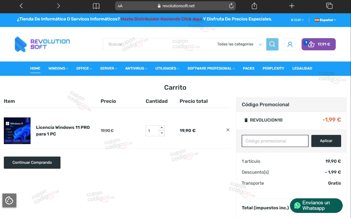Tap the AA reader text size control
Screen dimensions: 351x218
(x=120, y=6)
